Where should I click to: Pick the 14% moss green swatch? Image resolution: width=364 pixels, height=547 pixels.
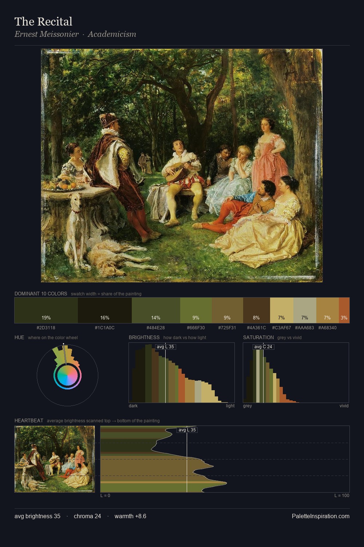coord(156,310)
